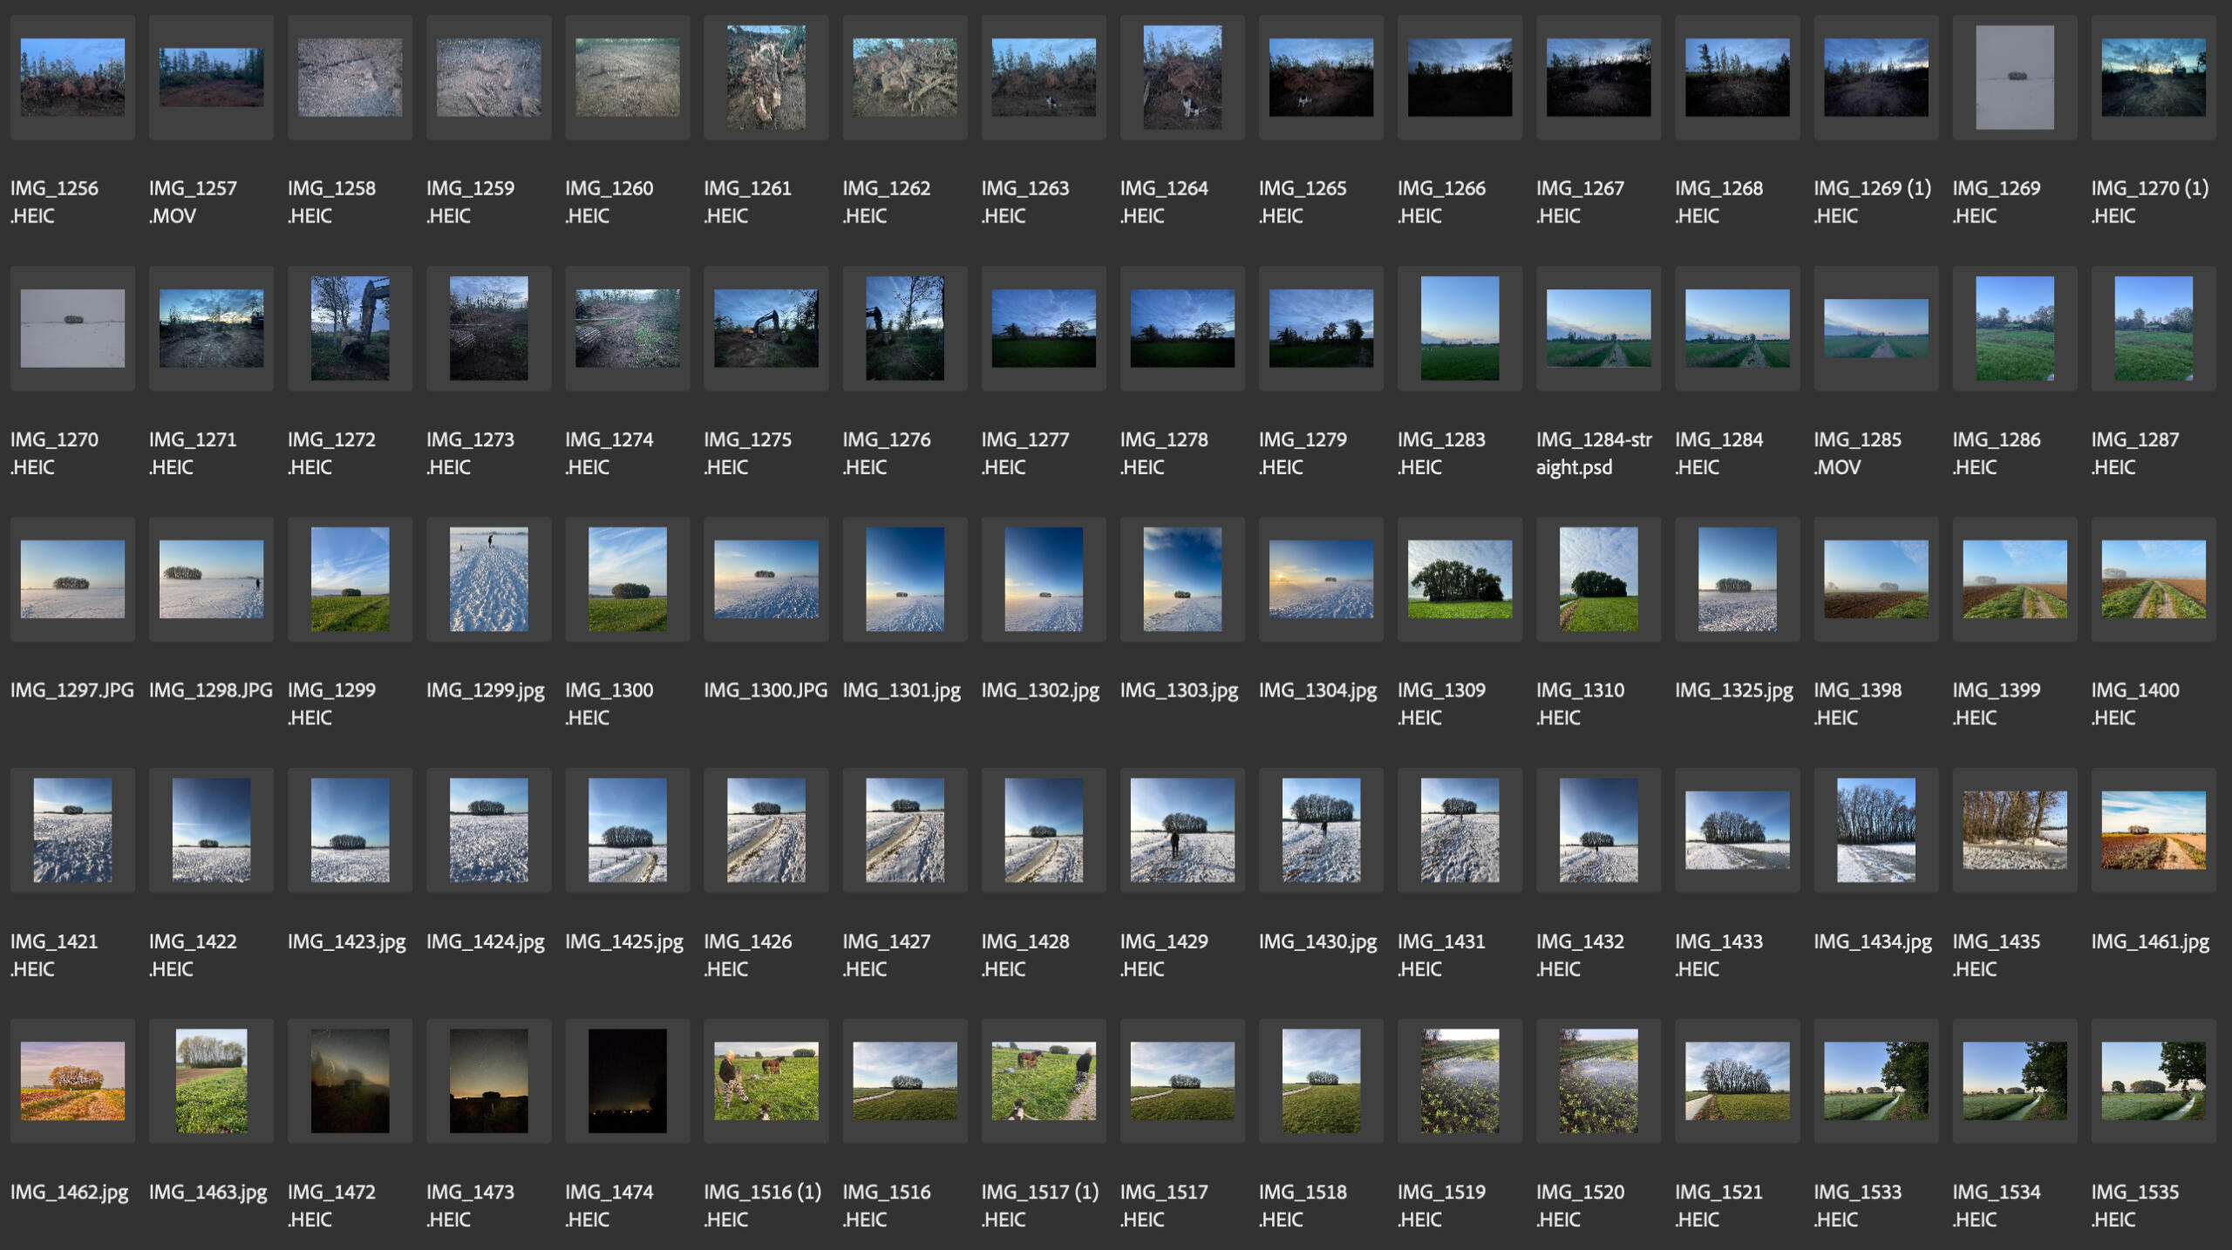Select the IMG_1256.HEIC thumbnail
This screenshot has width=2232, height=1250.
tap(72, 77)
